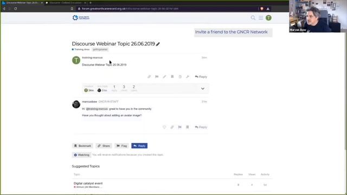
Task: Close the Discourse Webinar Topic browser tab
Action: [x=42, y=3]
